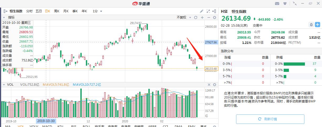Screen dimensions: 322x127
Task: Add HSI to watchlist
Action: point(318,25)
